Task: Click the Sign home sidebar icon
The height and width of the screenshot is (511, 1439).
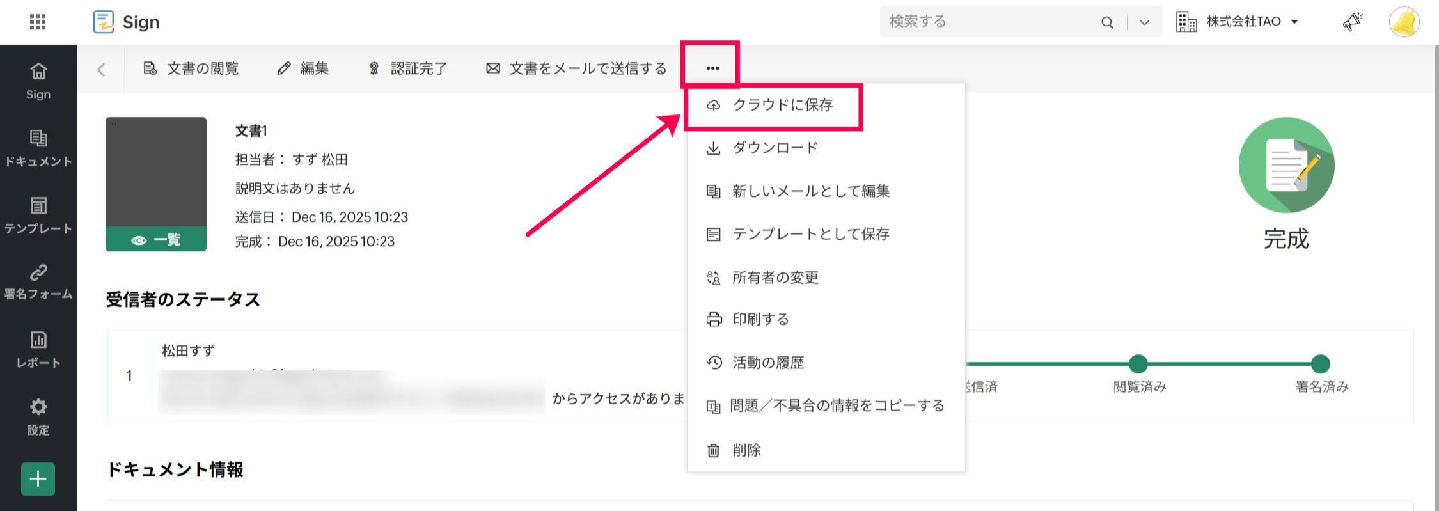Action: 38,81
